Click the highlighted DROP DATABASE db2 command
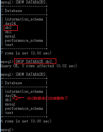Viewport: 103px width, 132px height. pyautogui.click(x=35, y=61)
